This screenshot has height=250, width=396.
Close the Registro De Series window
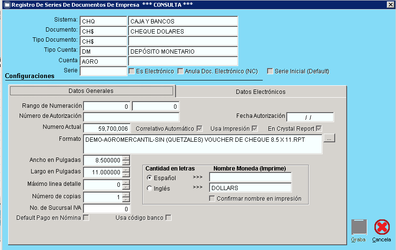390,5
